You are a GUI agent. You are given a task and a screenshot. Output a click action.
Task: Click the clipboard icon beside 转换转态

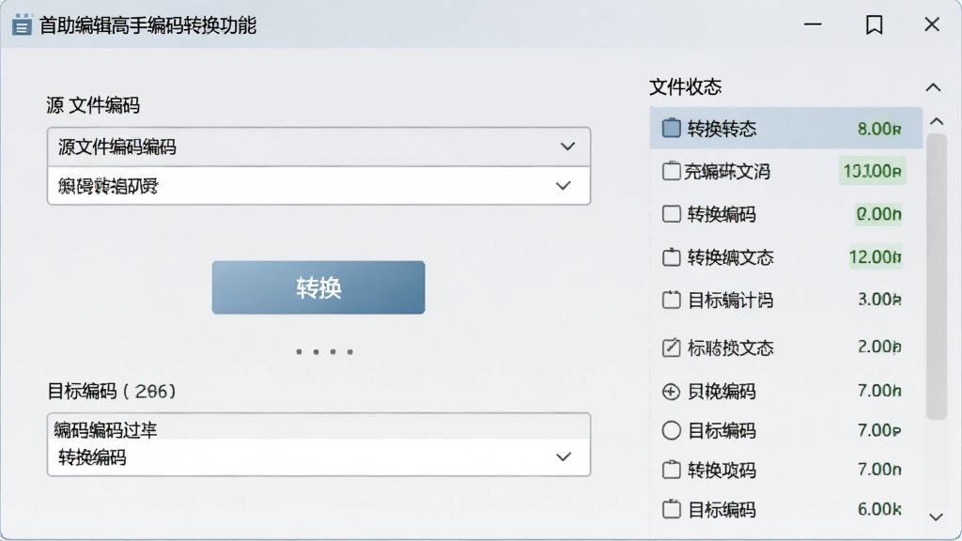(x=671, y=128)
